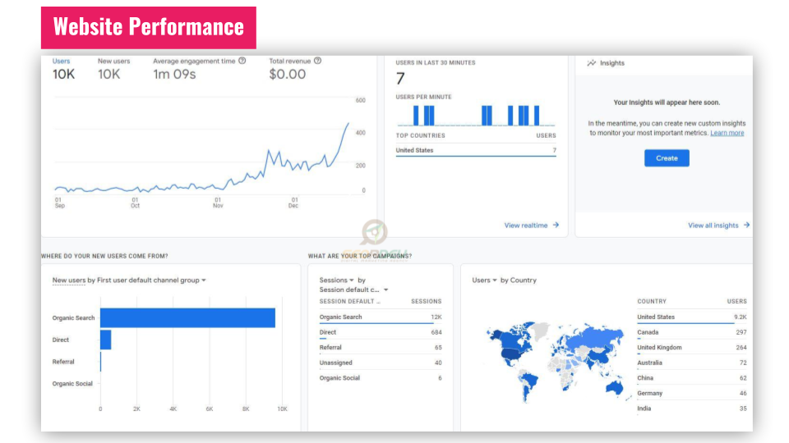Click the Organic Search bar in chart
This screenshot has height=443, width=789.
(x=187, y=318)
